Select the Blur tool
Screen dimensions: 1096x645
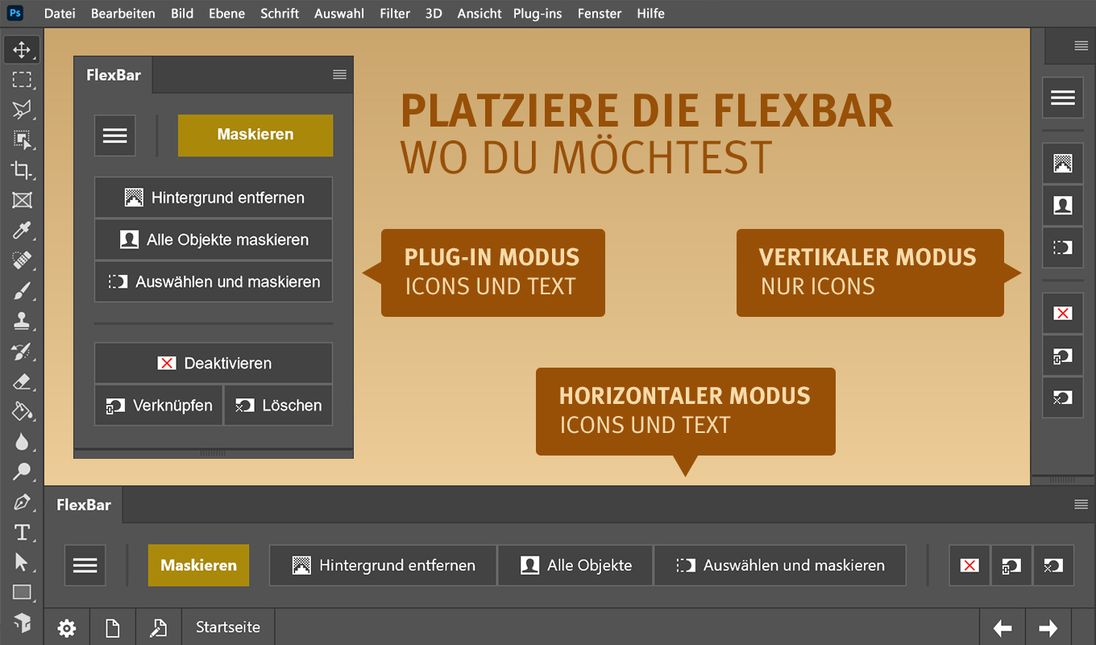22,441
